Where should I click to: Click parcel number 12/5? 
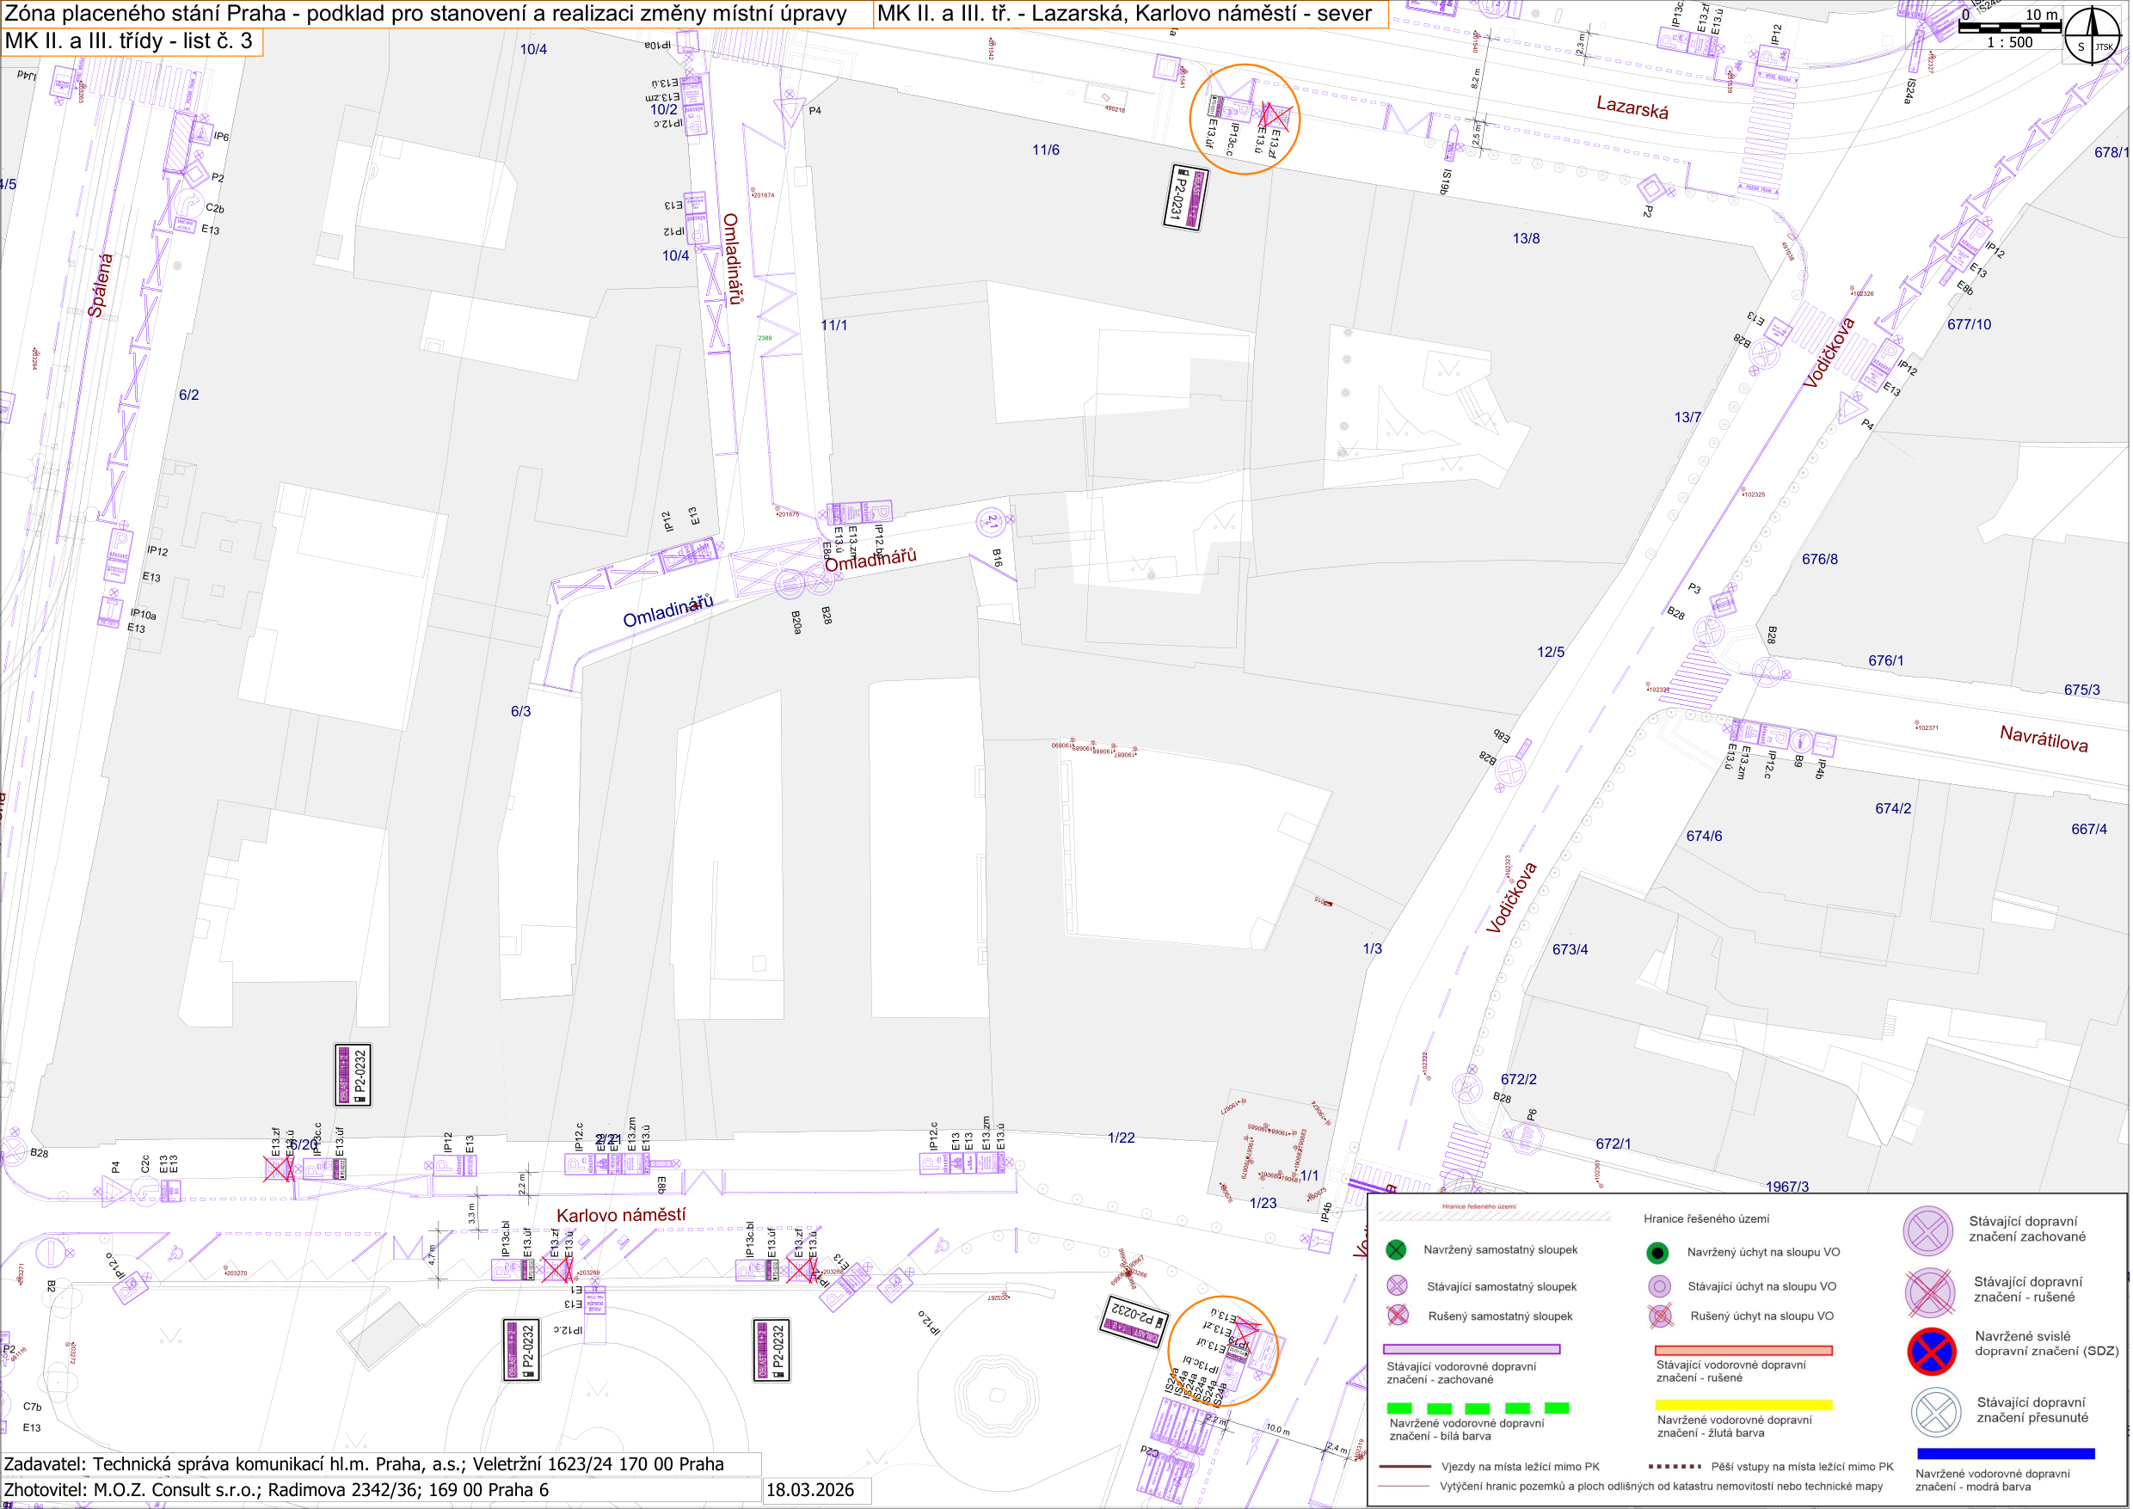(1550, 653)
